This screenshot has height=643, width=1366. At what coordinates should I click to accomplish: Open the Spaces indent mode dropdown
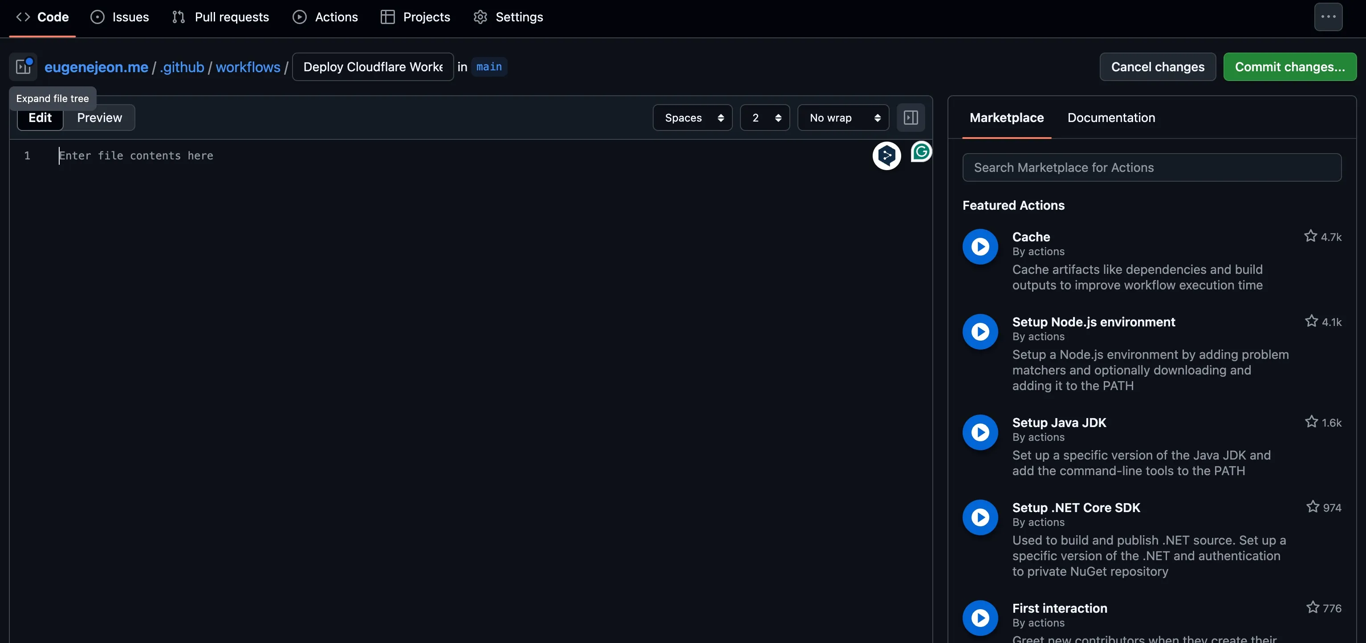click(x=692, y=118)
